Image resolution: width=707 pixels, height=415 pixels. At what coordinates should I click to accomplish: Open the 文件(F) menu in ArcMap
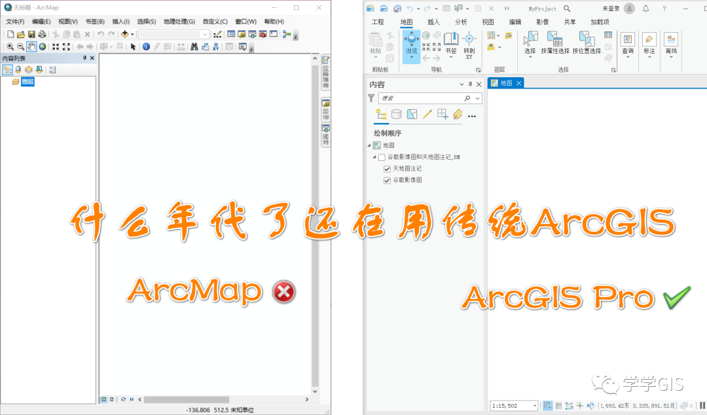(x=15, y=22)
